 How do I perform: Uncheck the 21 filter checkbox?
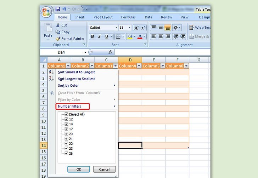pos(66,139)
